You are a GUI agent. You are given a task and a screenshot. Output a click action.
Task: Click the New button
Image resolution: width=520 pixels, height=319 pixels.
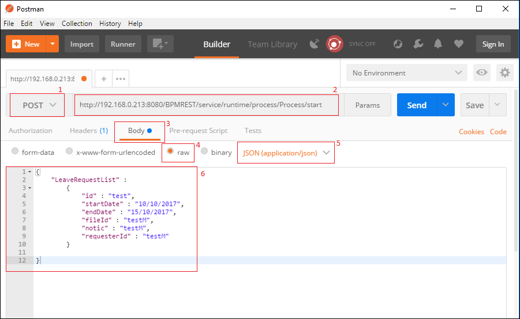click(26, 44)
